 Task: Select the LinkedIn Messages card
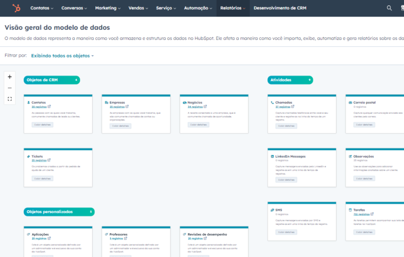[302, 168]
